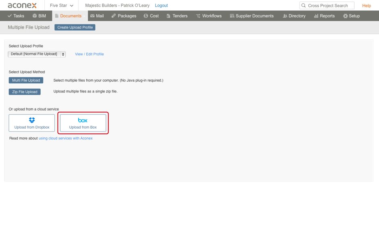Screen dimensions: 379x236
Task: Click the Create Upload Profile button
Action: pos(75,27)
